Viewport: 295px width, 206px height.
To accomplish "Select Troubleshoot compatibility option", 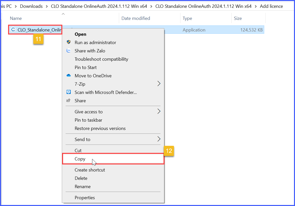I will pyautogui.click(x=101, y=59).
